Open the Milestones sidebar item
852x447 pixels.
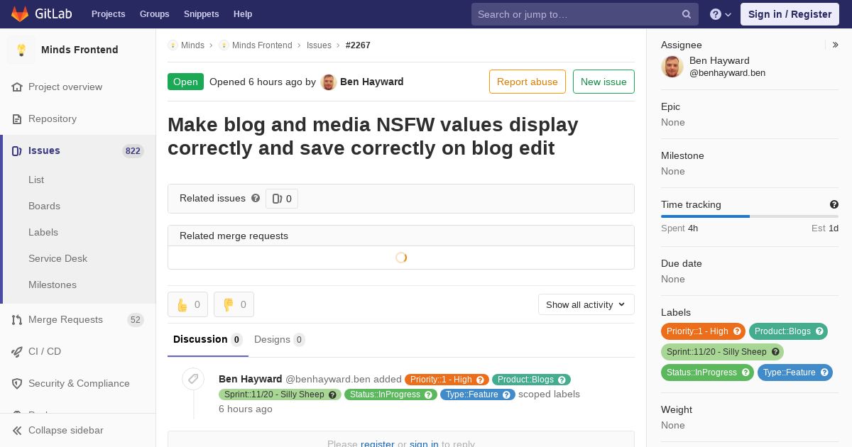53,285
